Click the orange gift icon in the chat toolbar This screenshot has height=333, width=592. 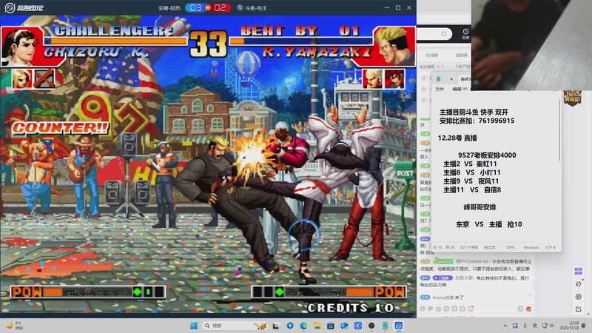coord(528,309)
